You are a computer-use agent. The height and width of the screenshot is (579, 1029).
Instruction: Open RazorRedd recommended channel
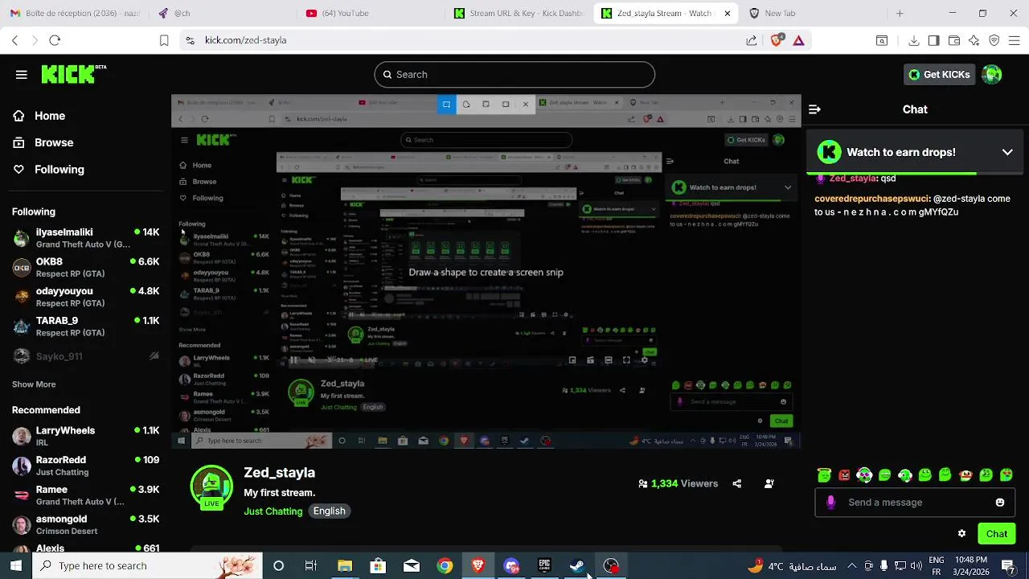86,466
